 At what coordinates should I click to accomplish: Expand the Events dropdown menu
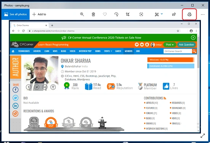coord(108,51)
